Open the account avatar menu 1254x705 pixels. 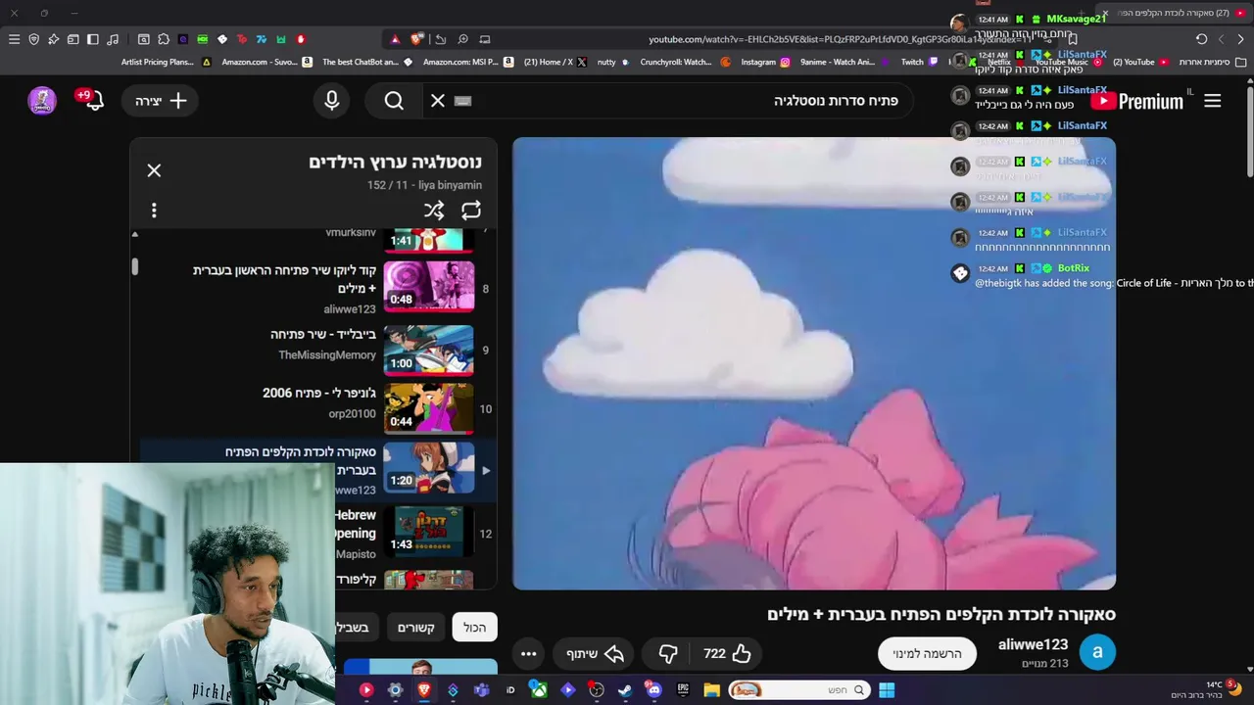click(x=42, y=101)
